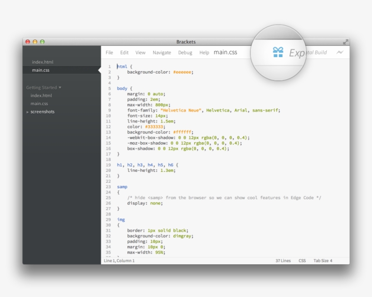
Task: Toggle Live Preview lightning bolt icon
Action: pyautogui.click(x=340, y=53)
